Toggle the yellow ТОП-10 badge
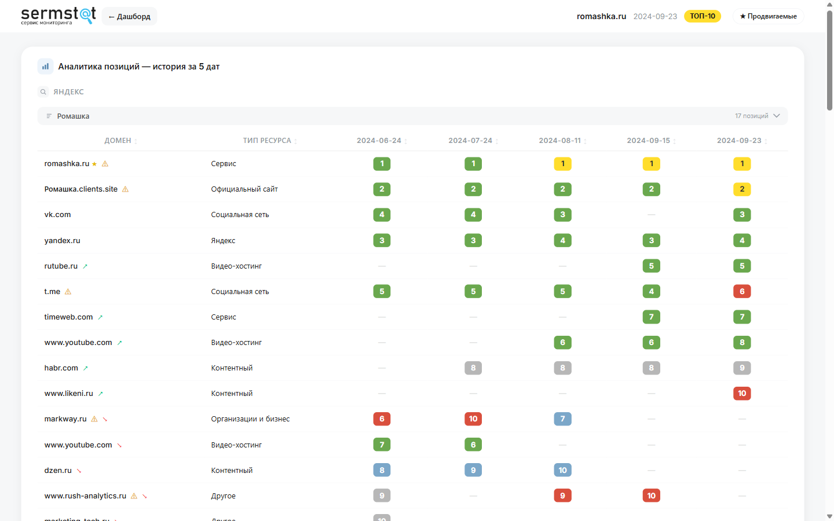This screenshot has width=834, height=521. [x=703, y=16]
